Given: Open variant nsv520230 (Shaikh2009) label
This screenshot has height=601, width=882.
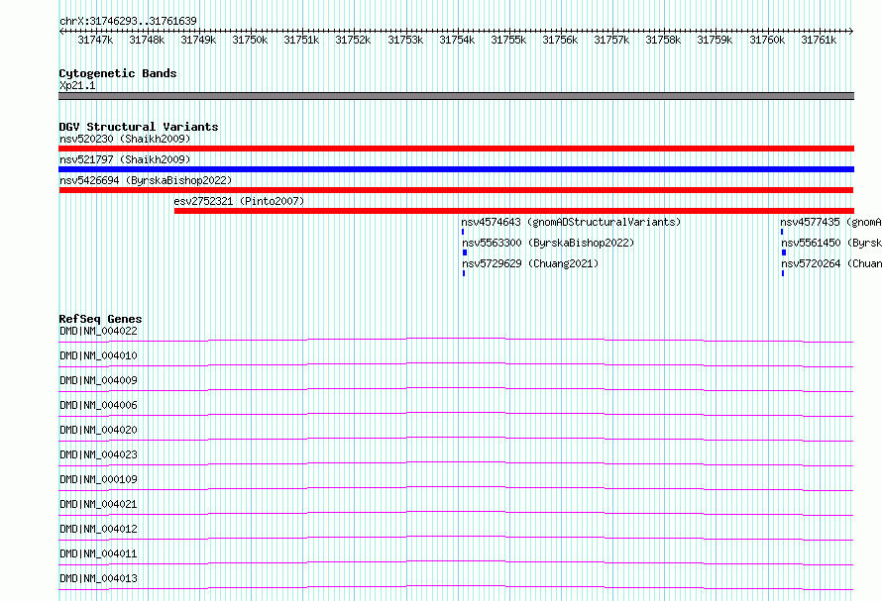Looking at the screenshot, I should (x=125, y=139).
